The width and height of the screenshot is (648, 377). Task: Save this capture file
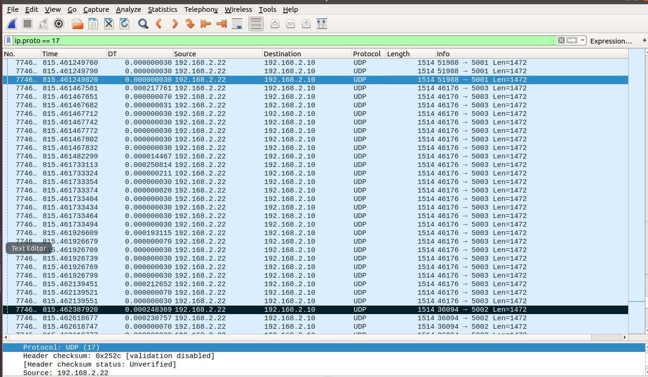click(93, 24)
